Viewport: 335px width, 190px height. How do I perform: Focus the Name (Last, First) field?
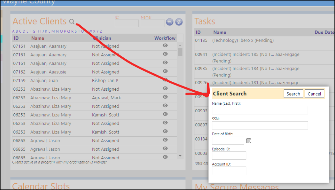click(x=260, y=110)
